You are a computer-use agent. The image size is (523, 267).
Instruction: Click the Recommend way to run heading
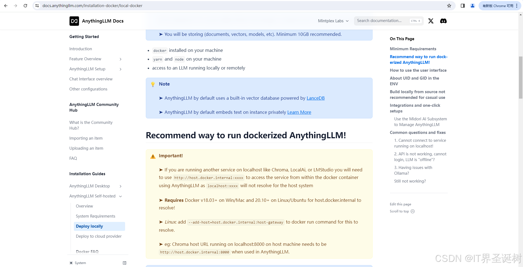point(246,135)
